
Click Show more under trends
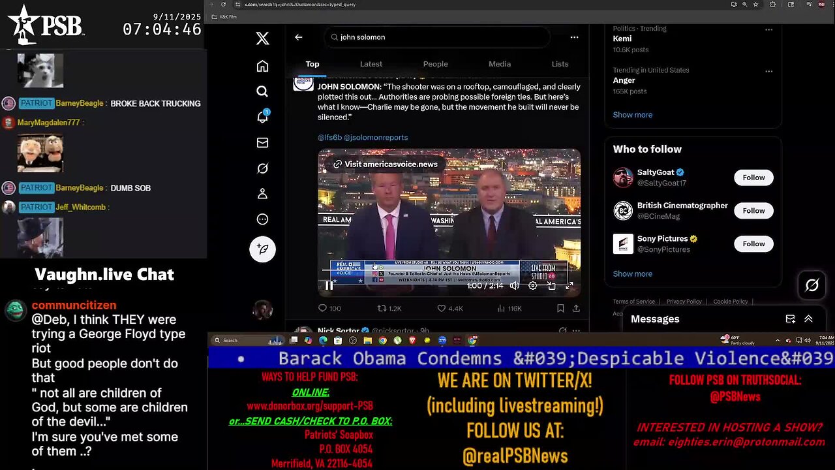(x=632, y=115)
